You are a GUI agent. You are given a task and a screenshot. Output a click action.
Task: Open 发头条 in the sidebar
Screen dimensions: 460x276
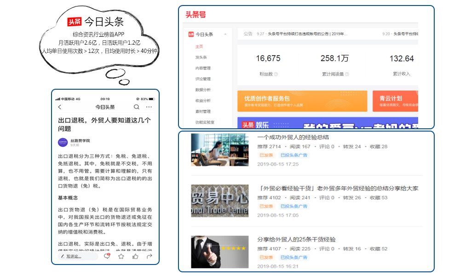pyautogui.click(x=201, y=57)
